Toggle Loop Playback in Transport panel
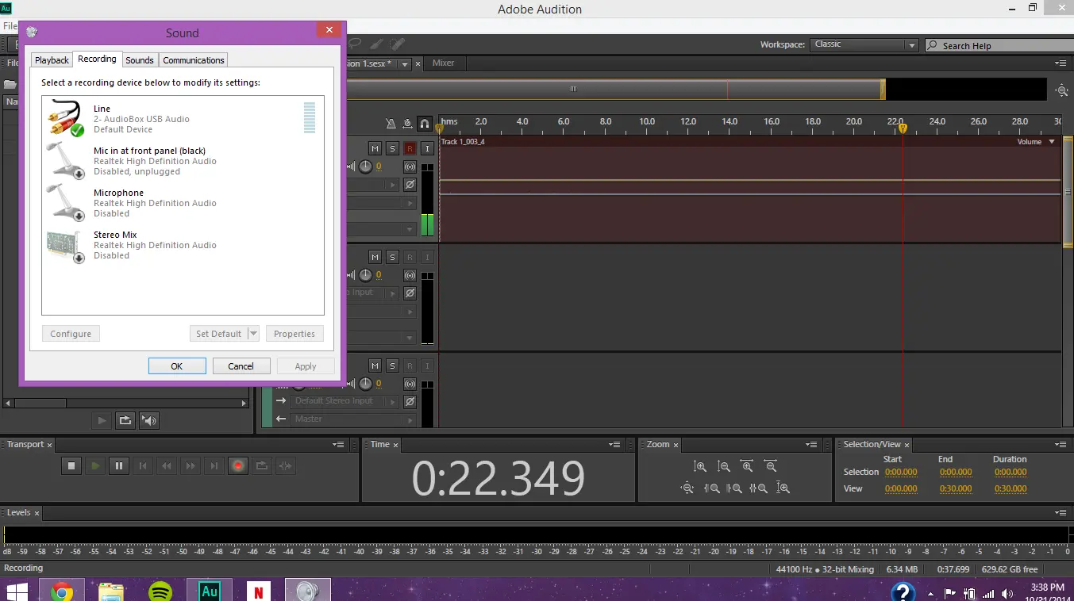 click(262, 466)
